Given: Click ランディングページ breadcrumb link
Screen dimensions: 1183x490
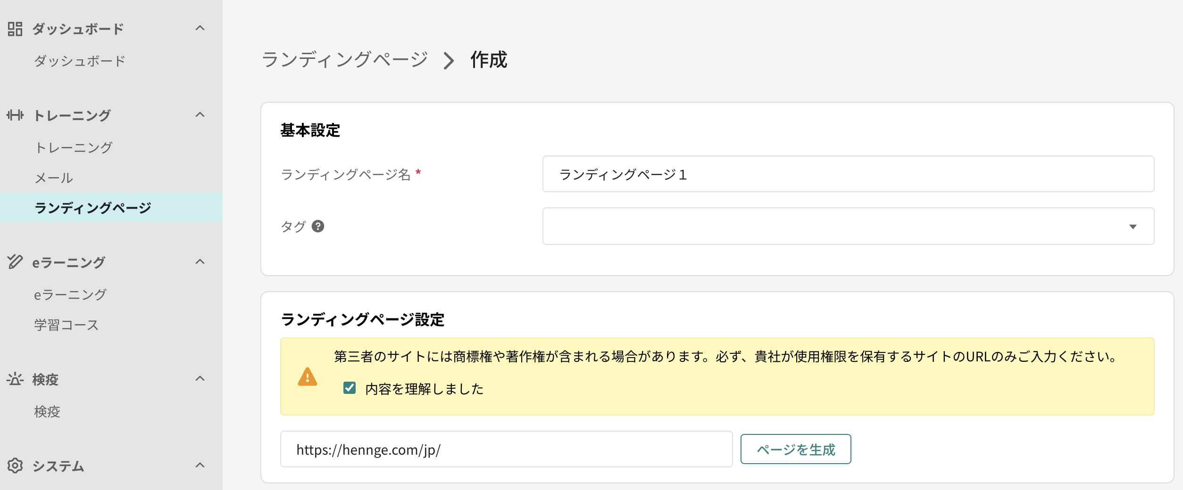Looking at the screenshot, I should click(x=345, y=60).
